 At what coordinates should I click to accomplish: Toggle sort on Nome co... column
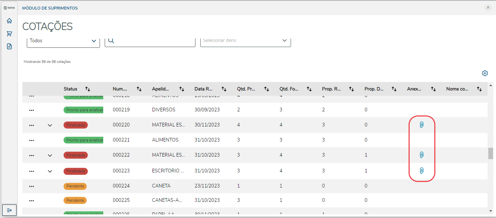pos(479,89)
